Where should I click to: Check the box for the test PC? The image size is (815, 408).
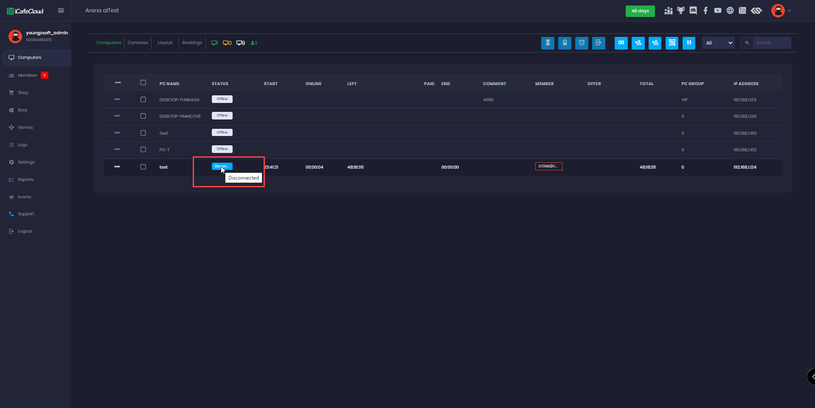(x=143, y=167)
